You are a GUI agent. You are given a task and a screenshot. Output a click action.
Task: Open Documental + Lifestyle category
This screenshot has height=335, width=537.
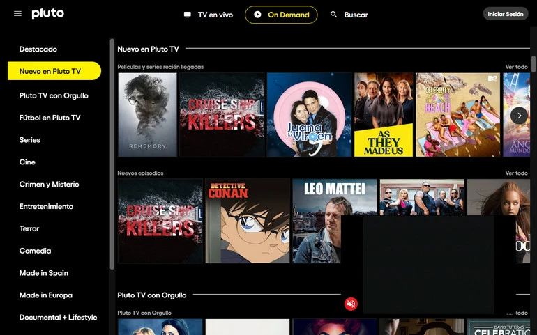pos(58,317)
